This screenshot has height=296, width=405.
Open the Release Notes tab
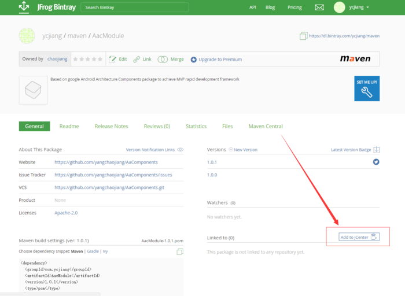(x=111, y=126)
